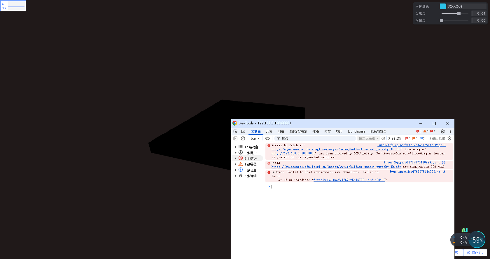Open the console settings gear icon

pos(449,138)
